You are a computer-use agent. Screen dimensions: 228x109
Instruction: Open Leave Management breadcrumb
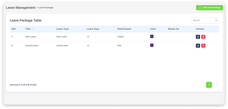click(x=21, y=7)
